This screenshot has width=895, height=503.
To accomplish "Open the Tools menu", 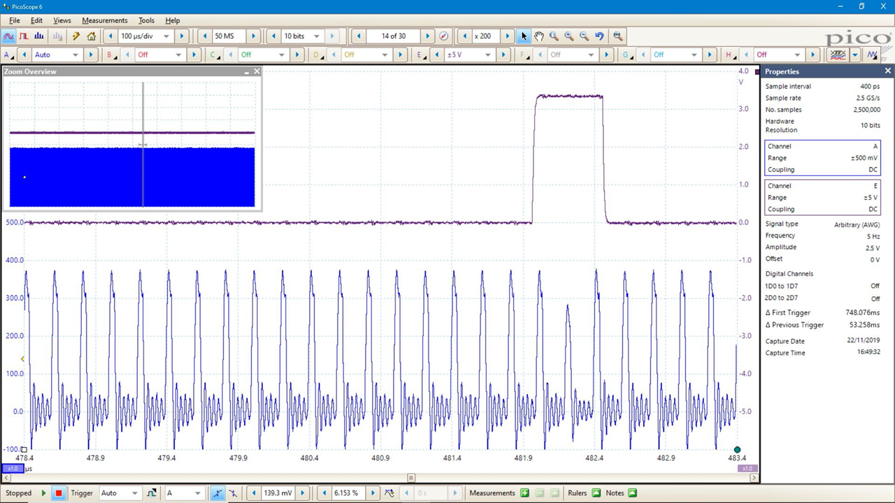I will 146,20.
